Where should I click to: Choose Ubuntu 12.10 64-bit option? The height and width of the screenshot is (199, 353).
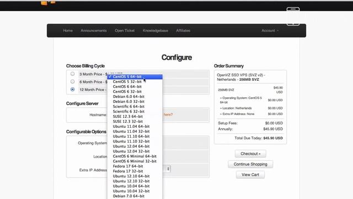click(x=135, y=176)
